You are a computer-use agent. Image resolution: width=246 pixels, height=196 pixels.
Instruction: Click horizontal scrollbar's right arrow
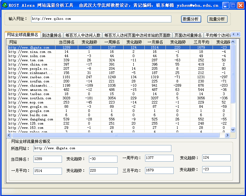tap(228, 135)
